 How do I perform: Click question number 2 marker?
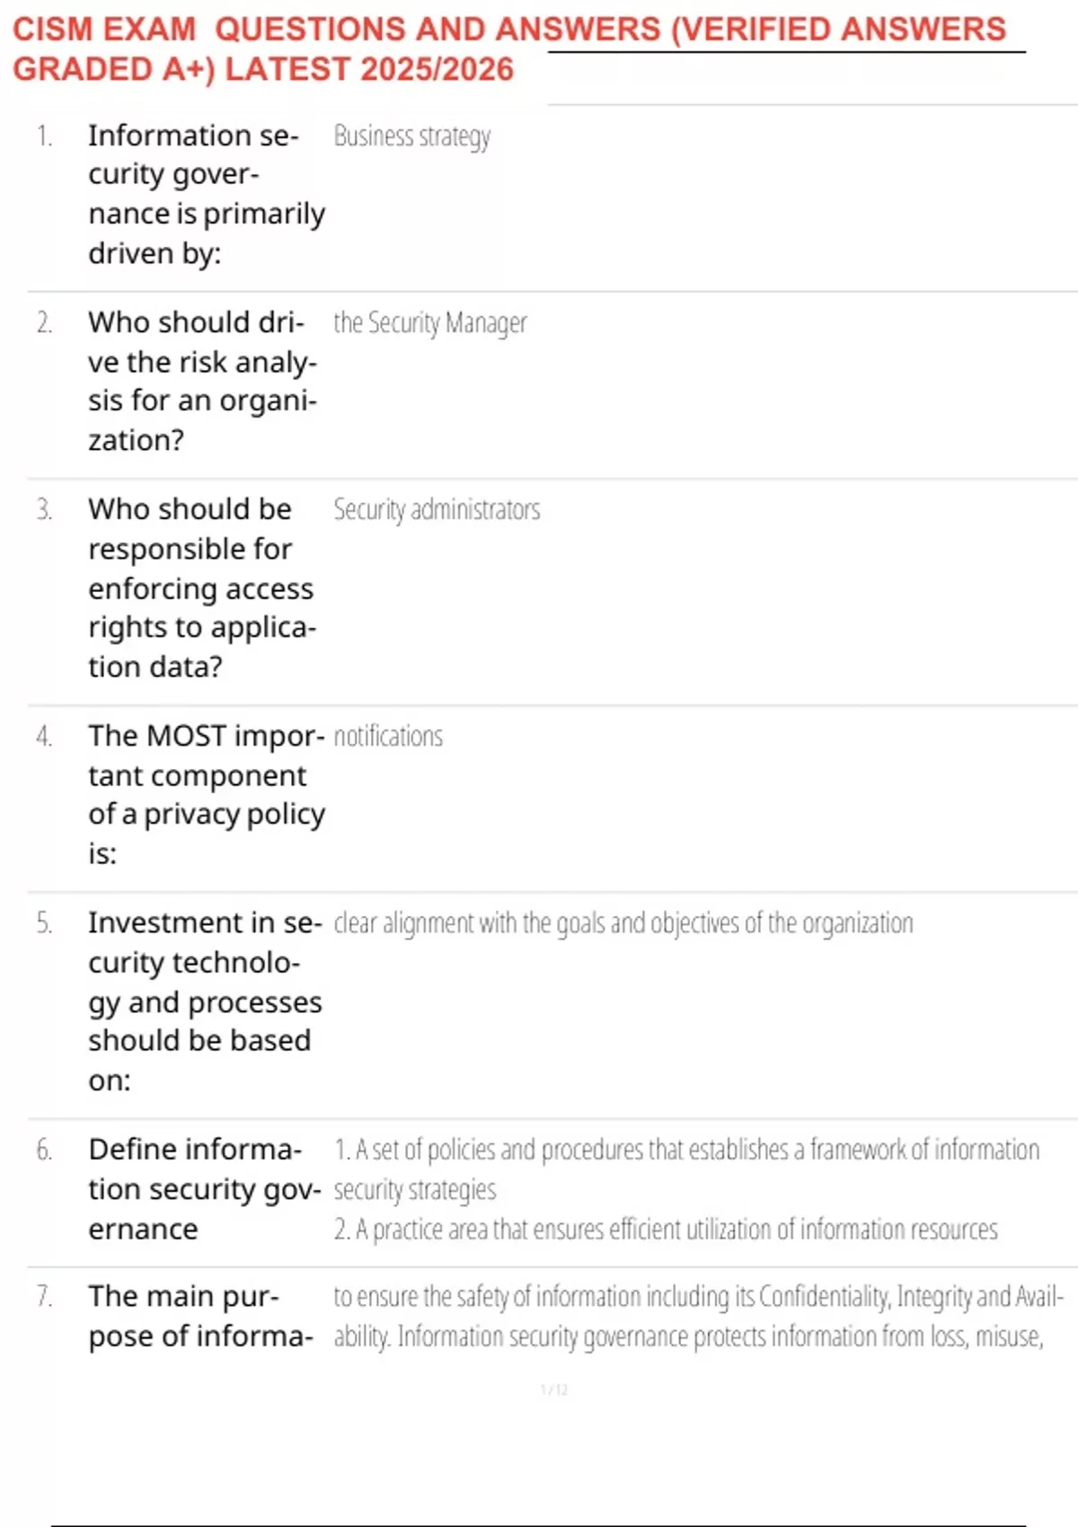click(44, 322)
